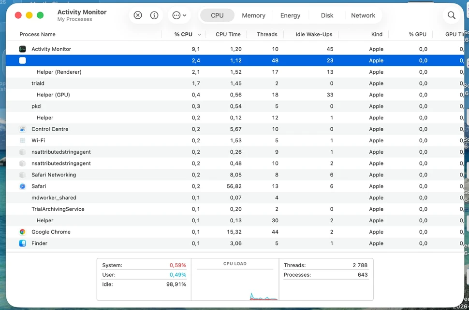Sort by Idle Wake-Ups column header
Image resolution: width=469 pixels, height=310 pixels.
click(314, 34)
